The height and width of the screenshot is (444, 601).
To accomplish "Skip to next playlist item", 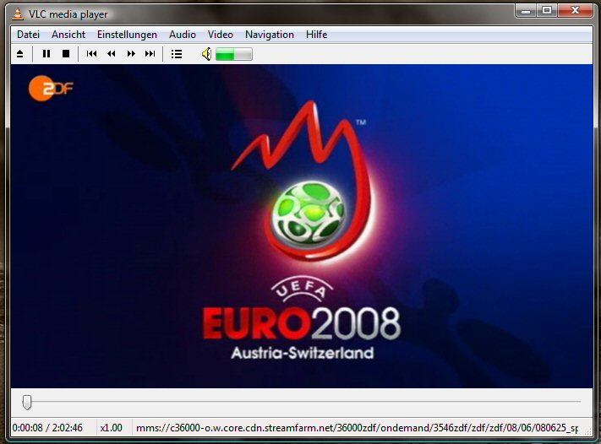I will pyautogui.click(x=150, y=54).
